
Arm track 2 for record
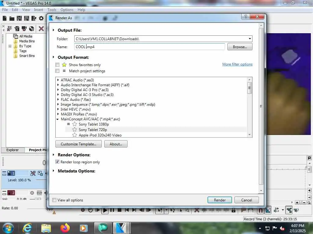(x=32, y=193)
